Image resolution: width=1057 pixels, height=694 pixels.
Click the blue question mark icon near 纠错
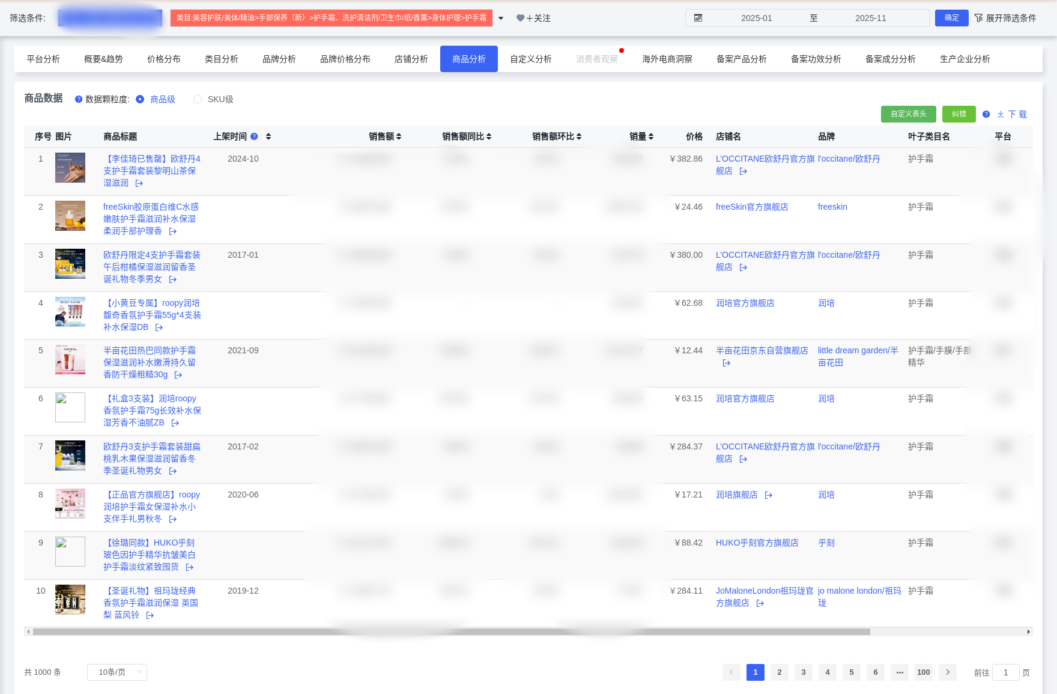click(986, 114)
